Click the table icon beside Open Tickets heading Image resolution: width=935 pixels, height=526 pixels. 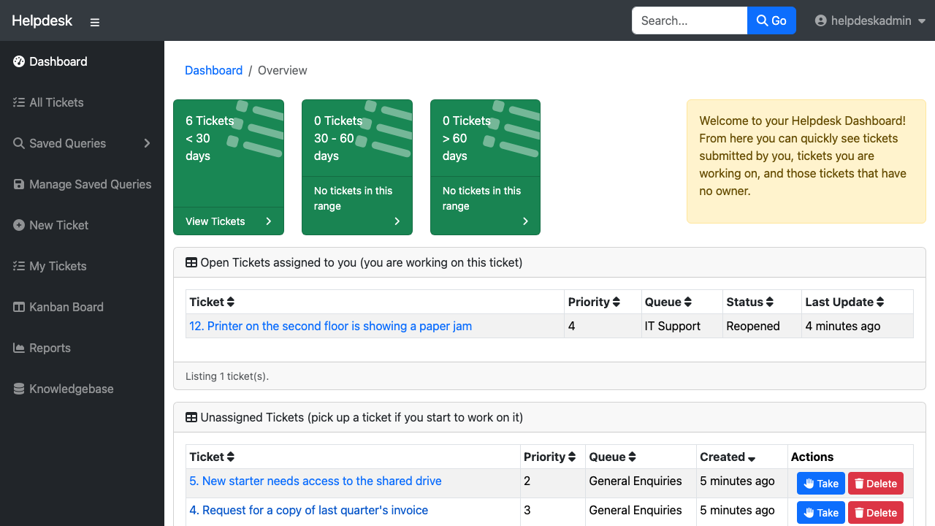pos(191,262)
